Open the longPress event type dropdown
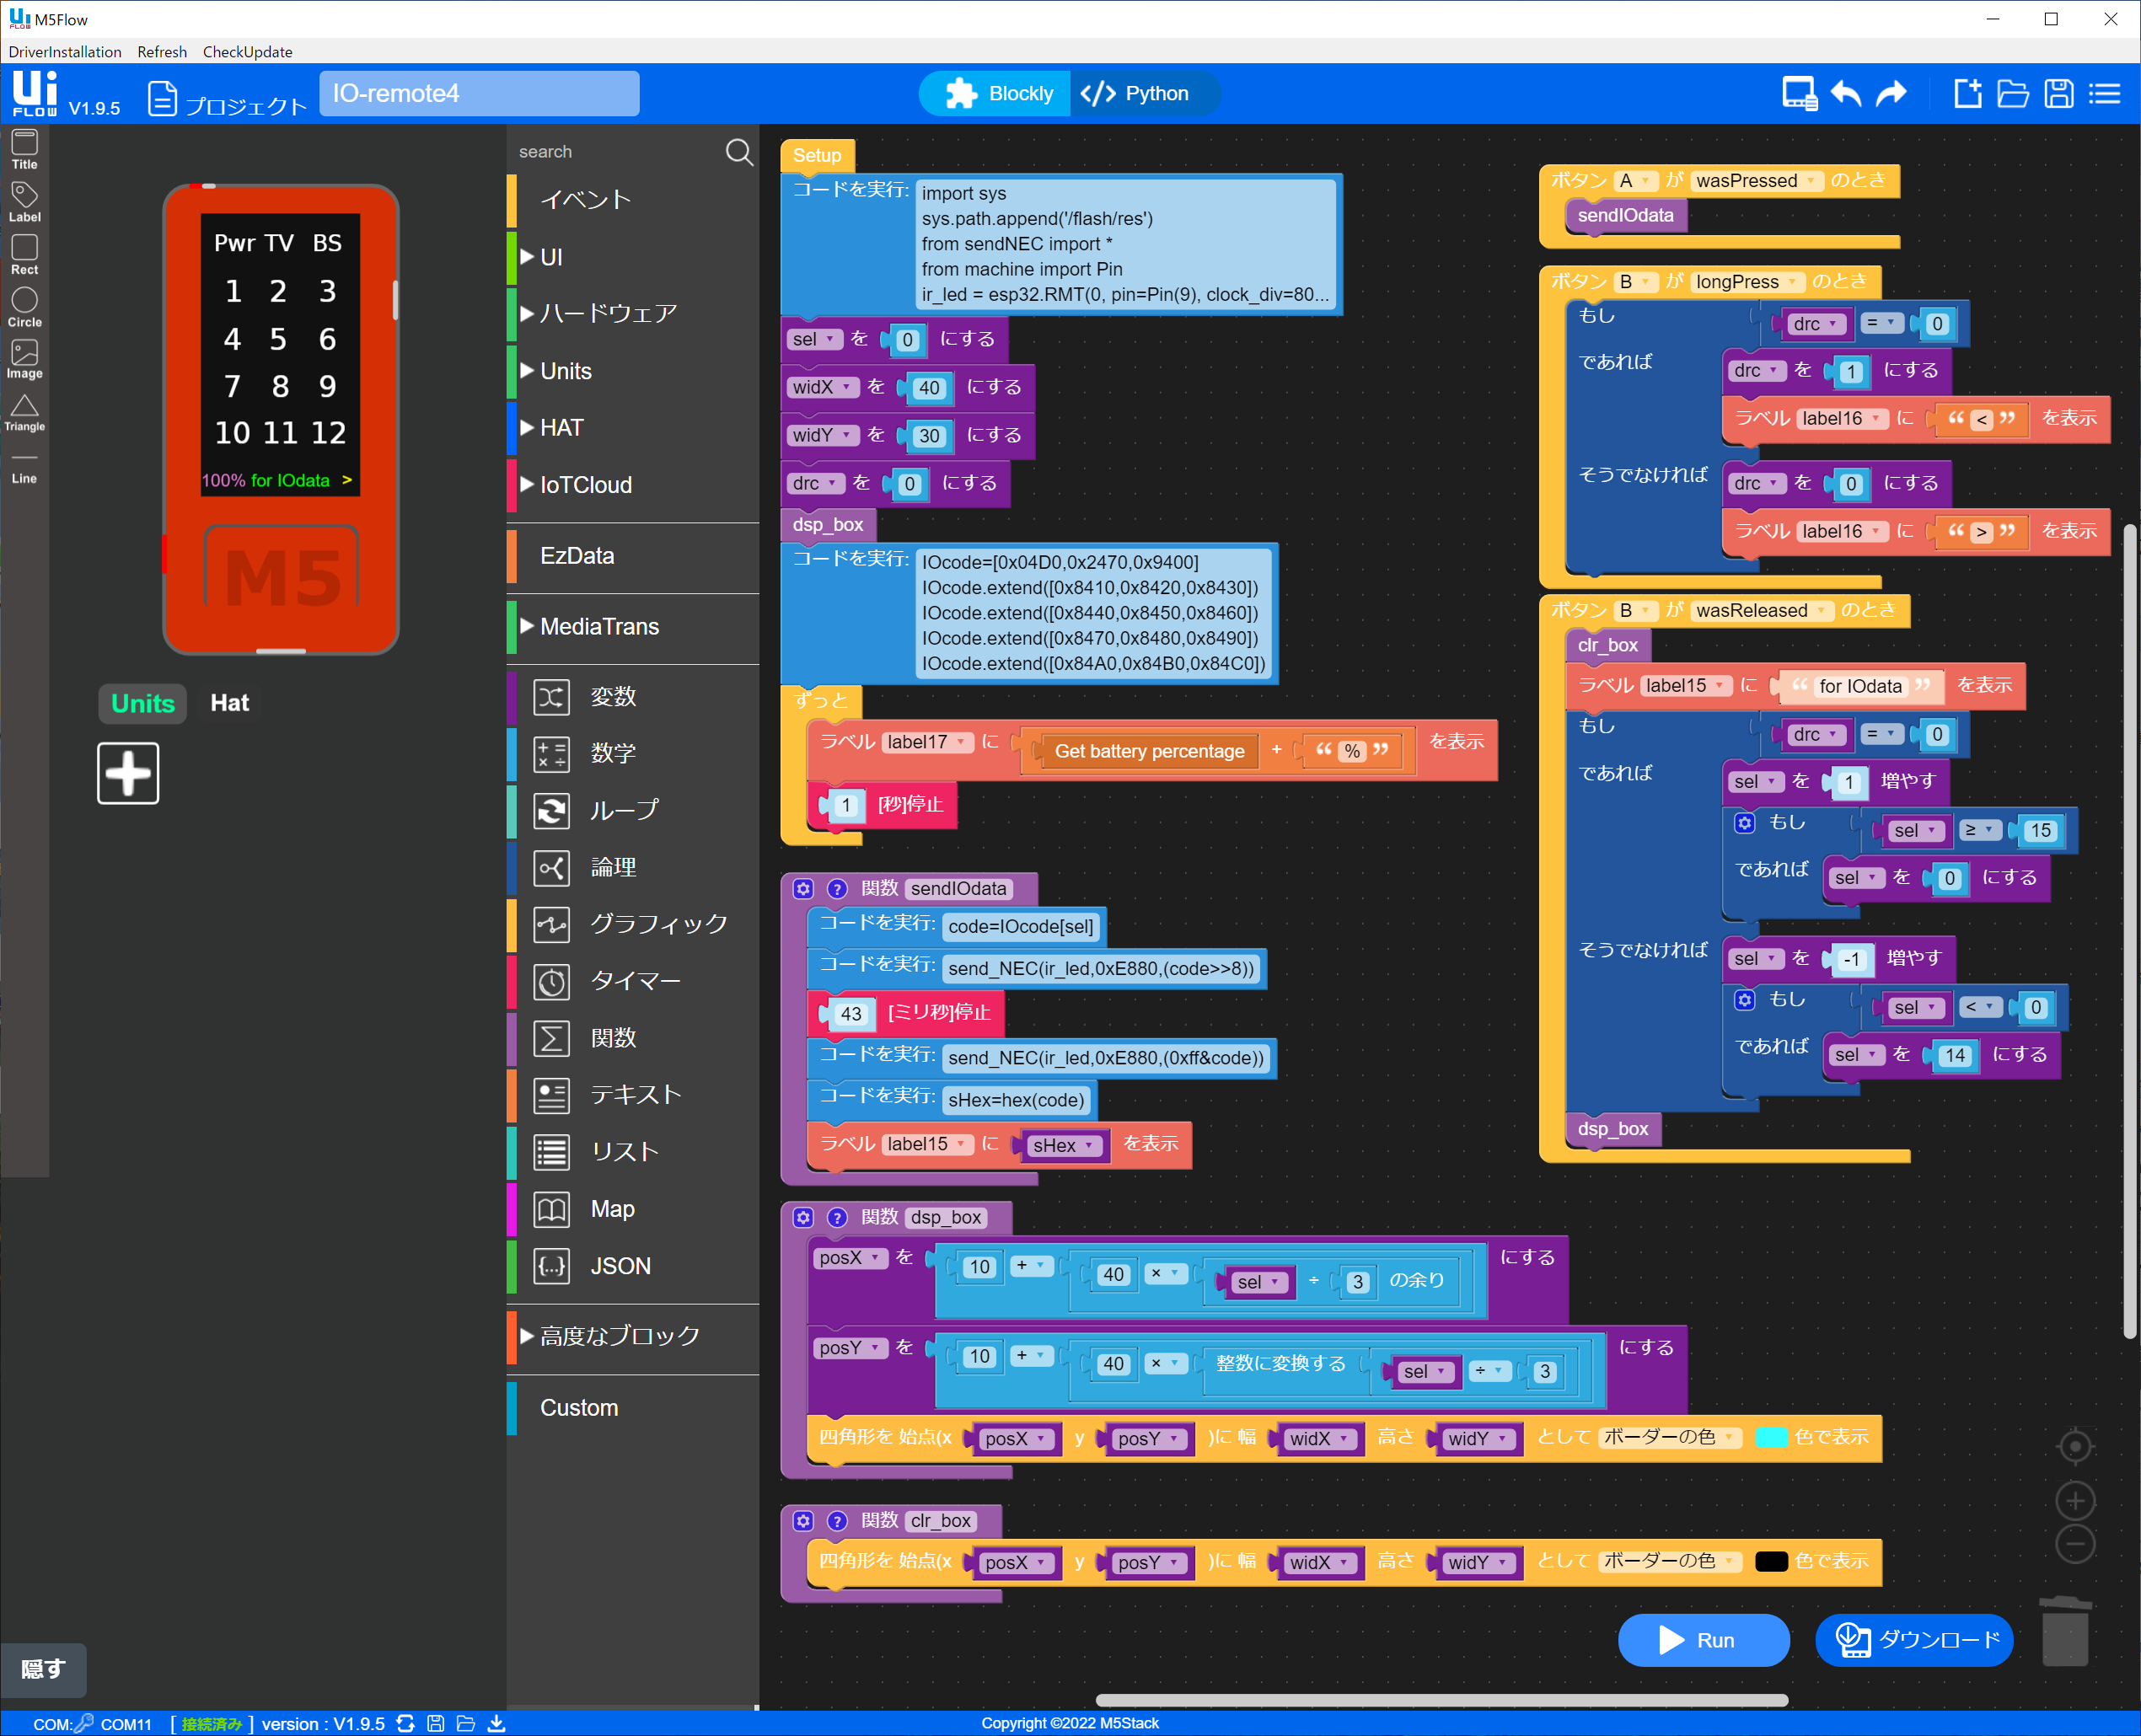Screen dimensions: 2141x1736 point(1747,282)
